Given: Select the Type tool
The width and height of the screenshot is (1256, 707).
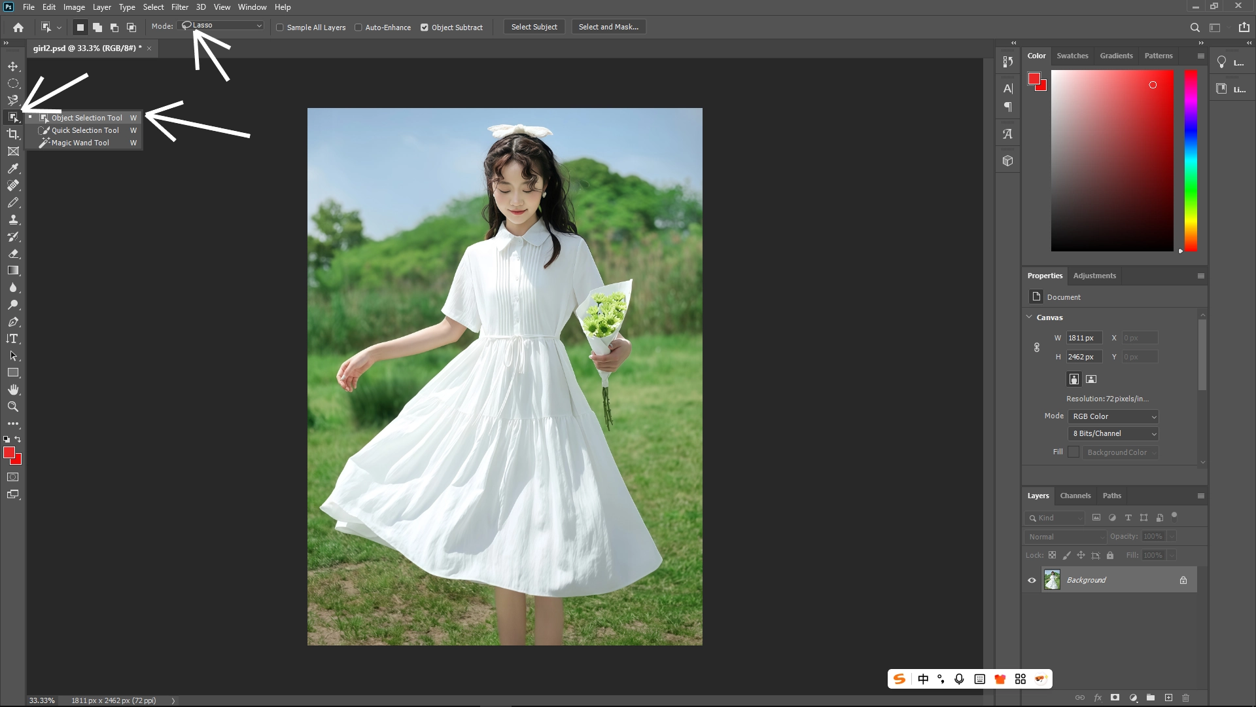Looking at the screenshot, I should (13, 339).
